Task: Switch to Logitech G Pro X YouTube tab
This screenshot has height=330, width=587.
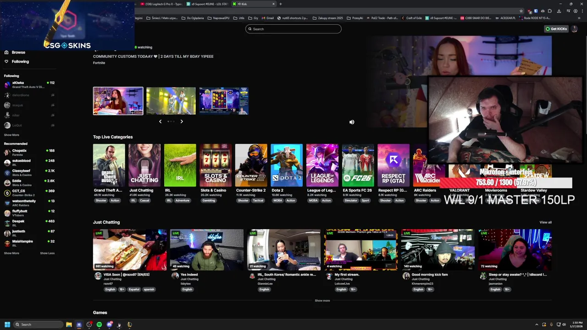Action: point(161,4)
